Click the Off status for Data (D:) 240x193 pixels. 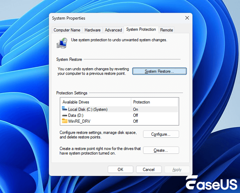point(135,115)
